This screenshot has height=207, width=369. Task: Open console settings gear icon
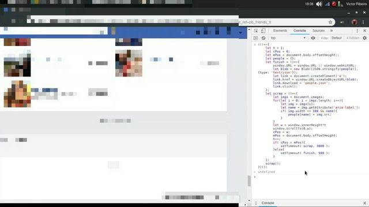pos(364,38)
